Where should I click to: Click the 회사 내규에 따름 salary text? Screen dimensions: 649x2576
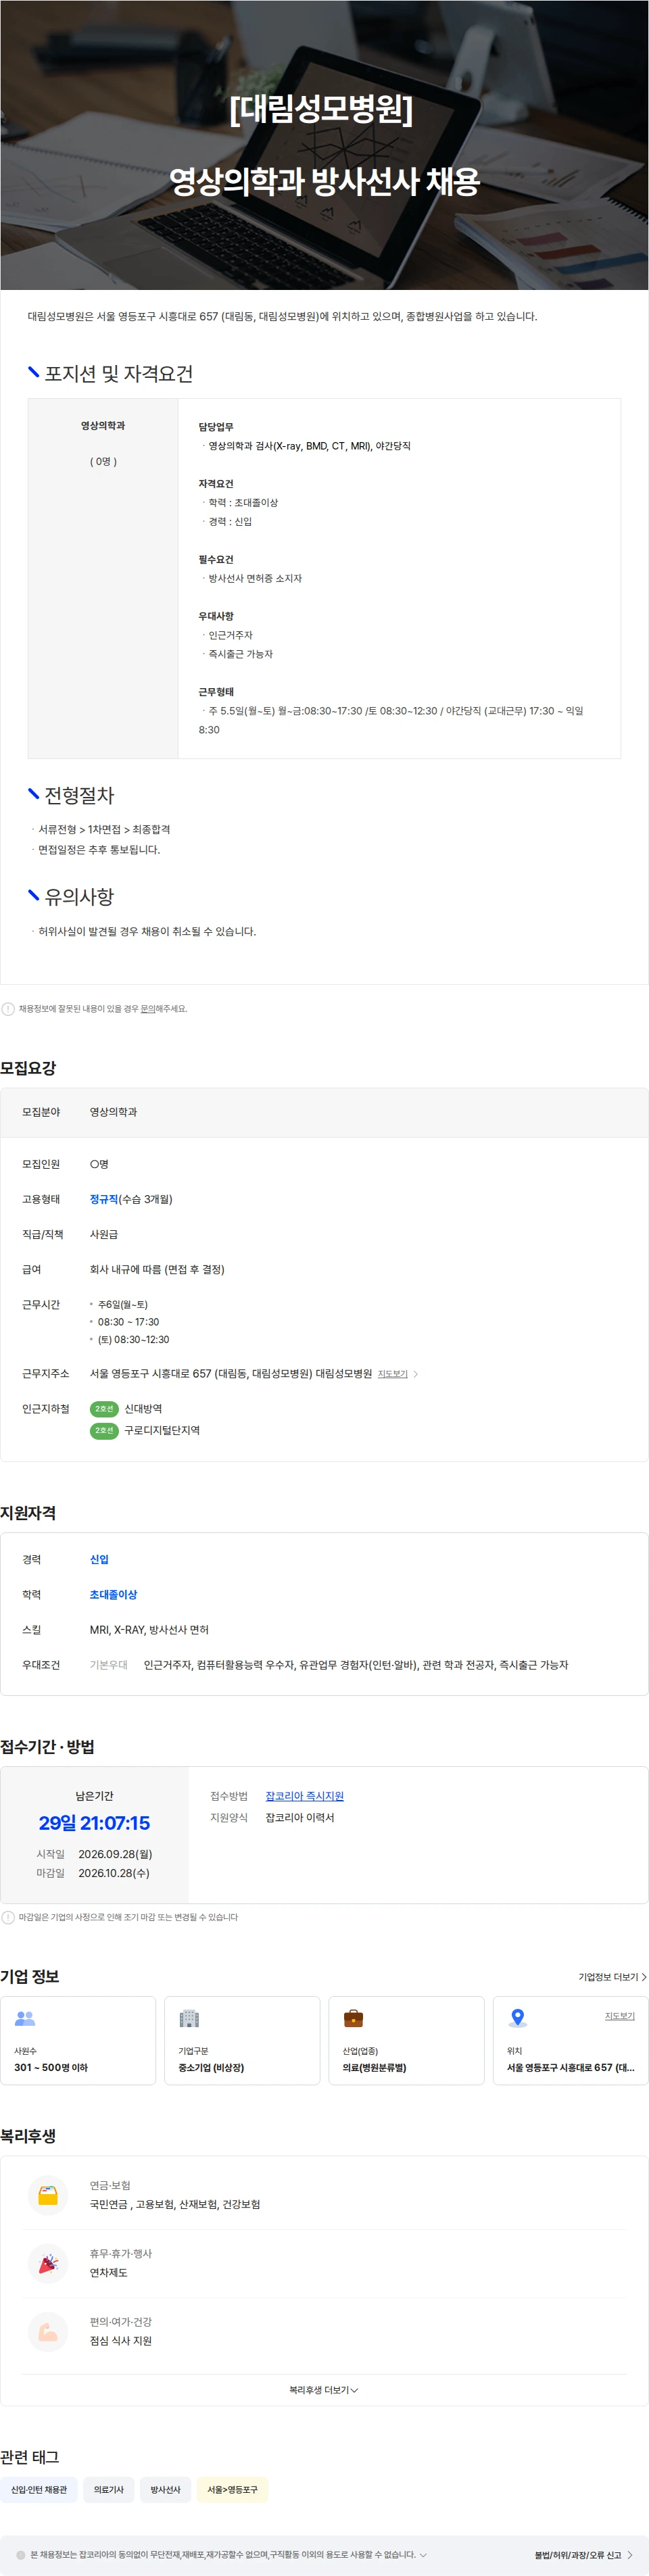point(157,1269)
